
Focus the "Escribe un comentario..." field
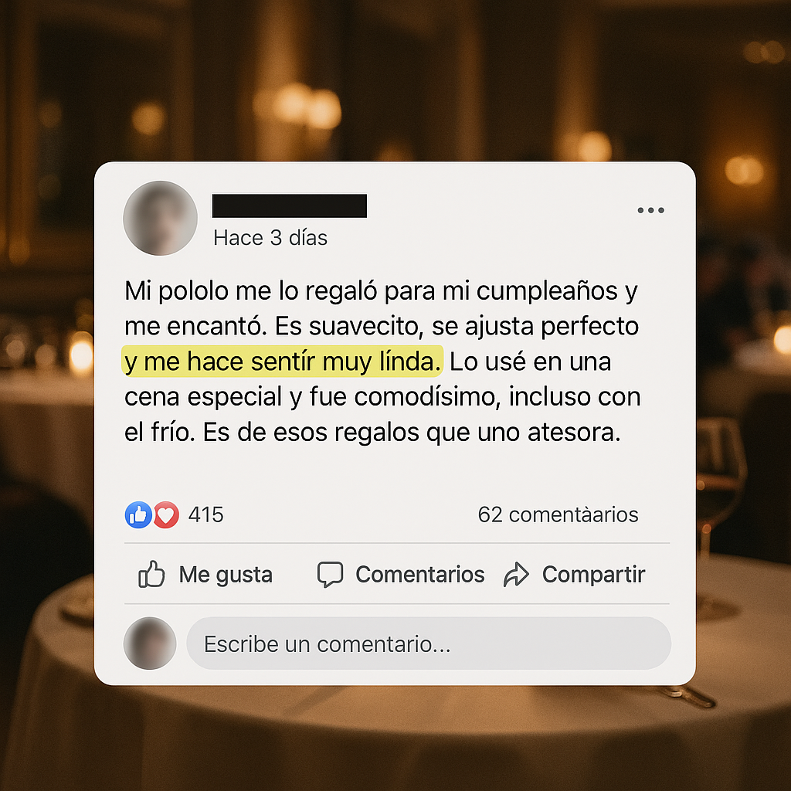(429, 643)
